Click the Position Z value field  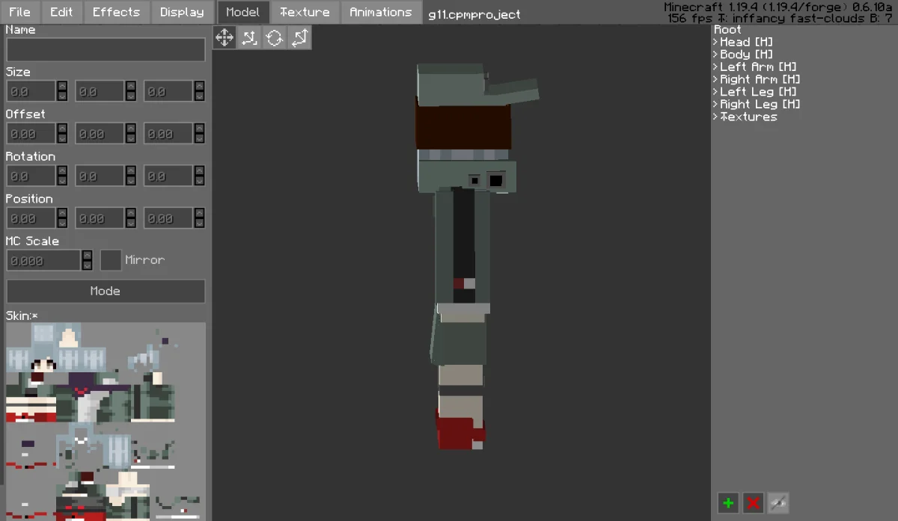168,218
